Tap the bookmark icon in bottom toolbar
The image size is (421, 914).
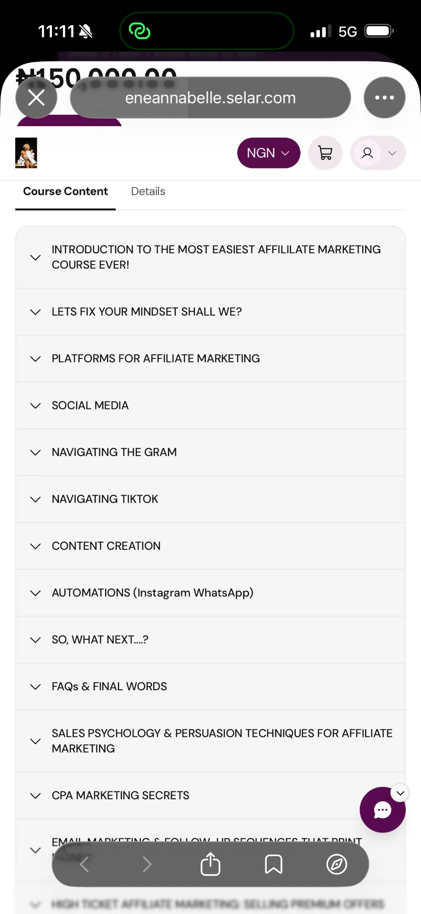273,864
